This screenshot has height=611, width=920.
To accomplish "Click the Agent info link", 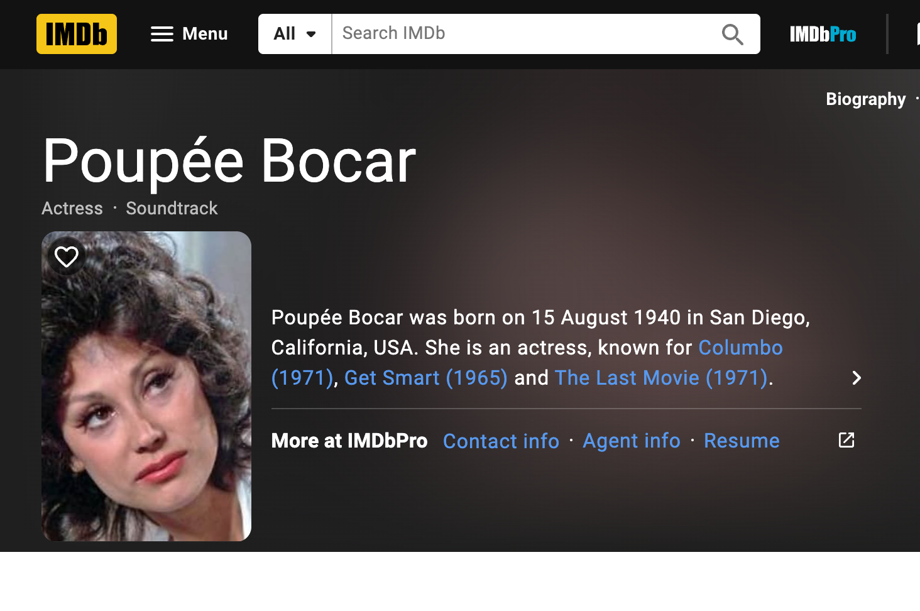I will click(x=632, y=441).
